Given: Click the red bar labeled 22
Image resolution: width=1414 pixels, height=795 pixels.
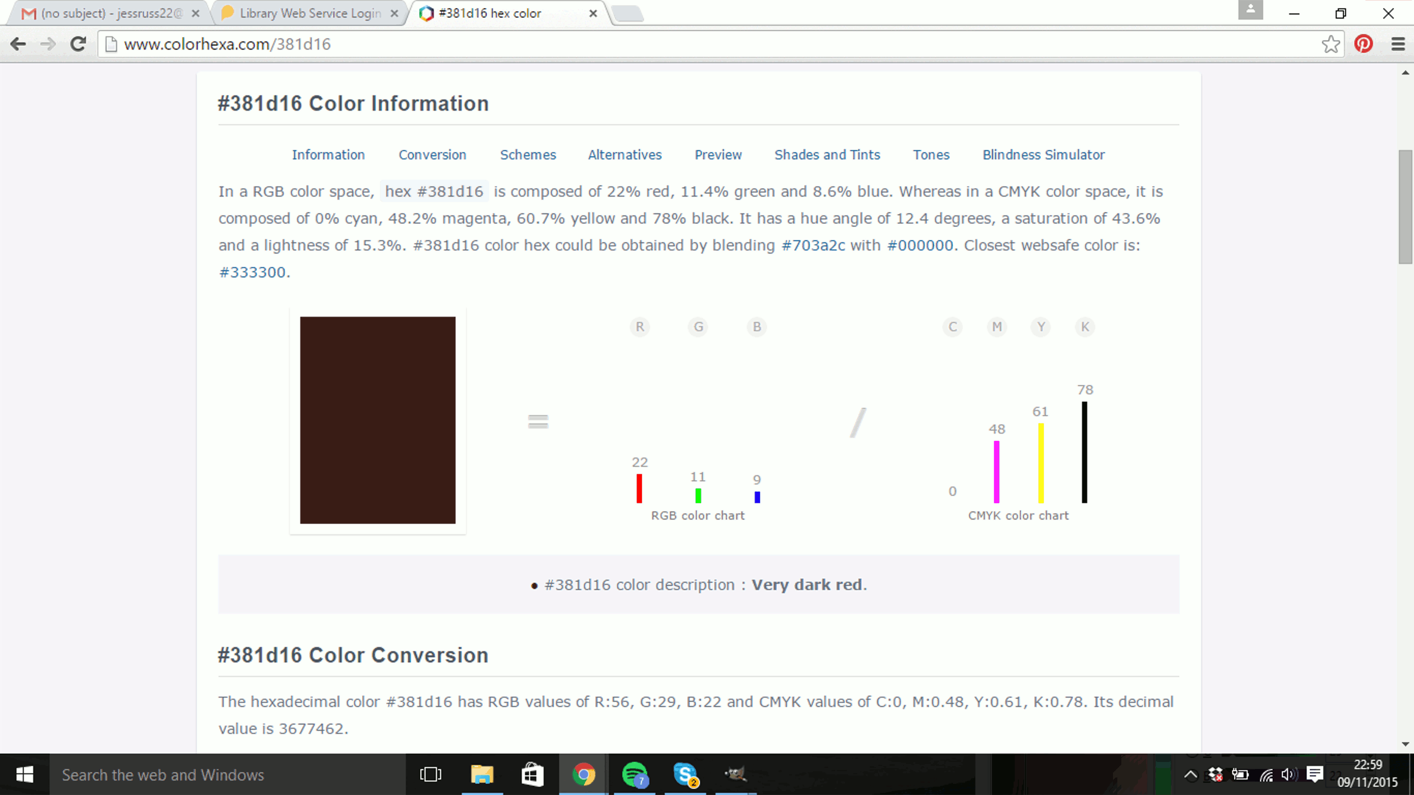Looking at the screenshot, I should click(639, 488).
